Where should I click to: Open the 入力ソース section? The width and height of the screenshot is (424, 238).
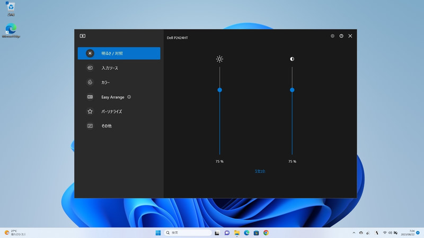click(x=119, y=68)
